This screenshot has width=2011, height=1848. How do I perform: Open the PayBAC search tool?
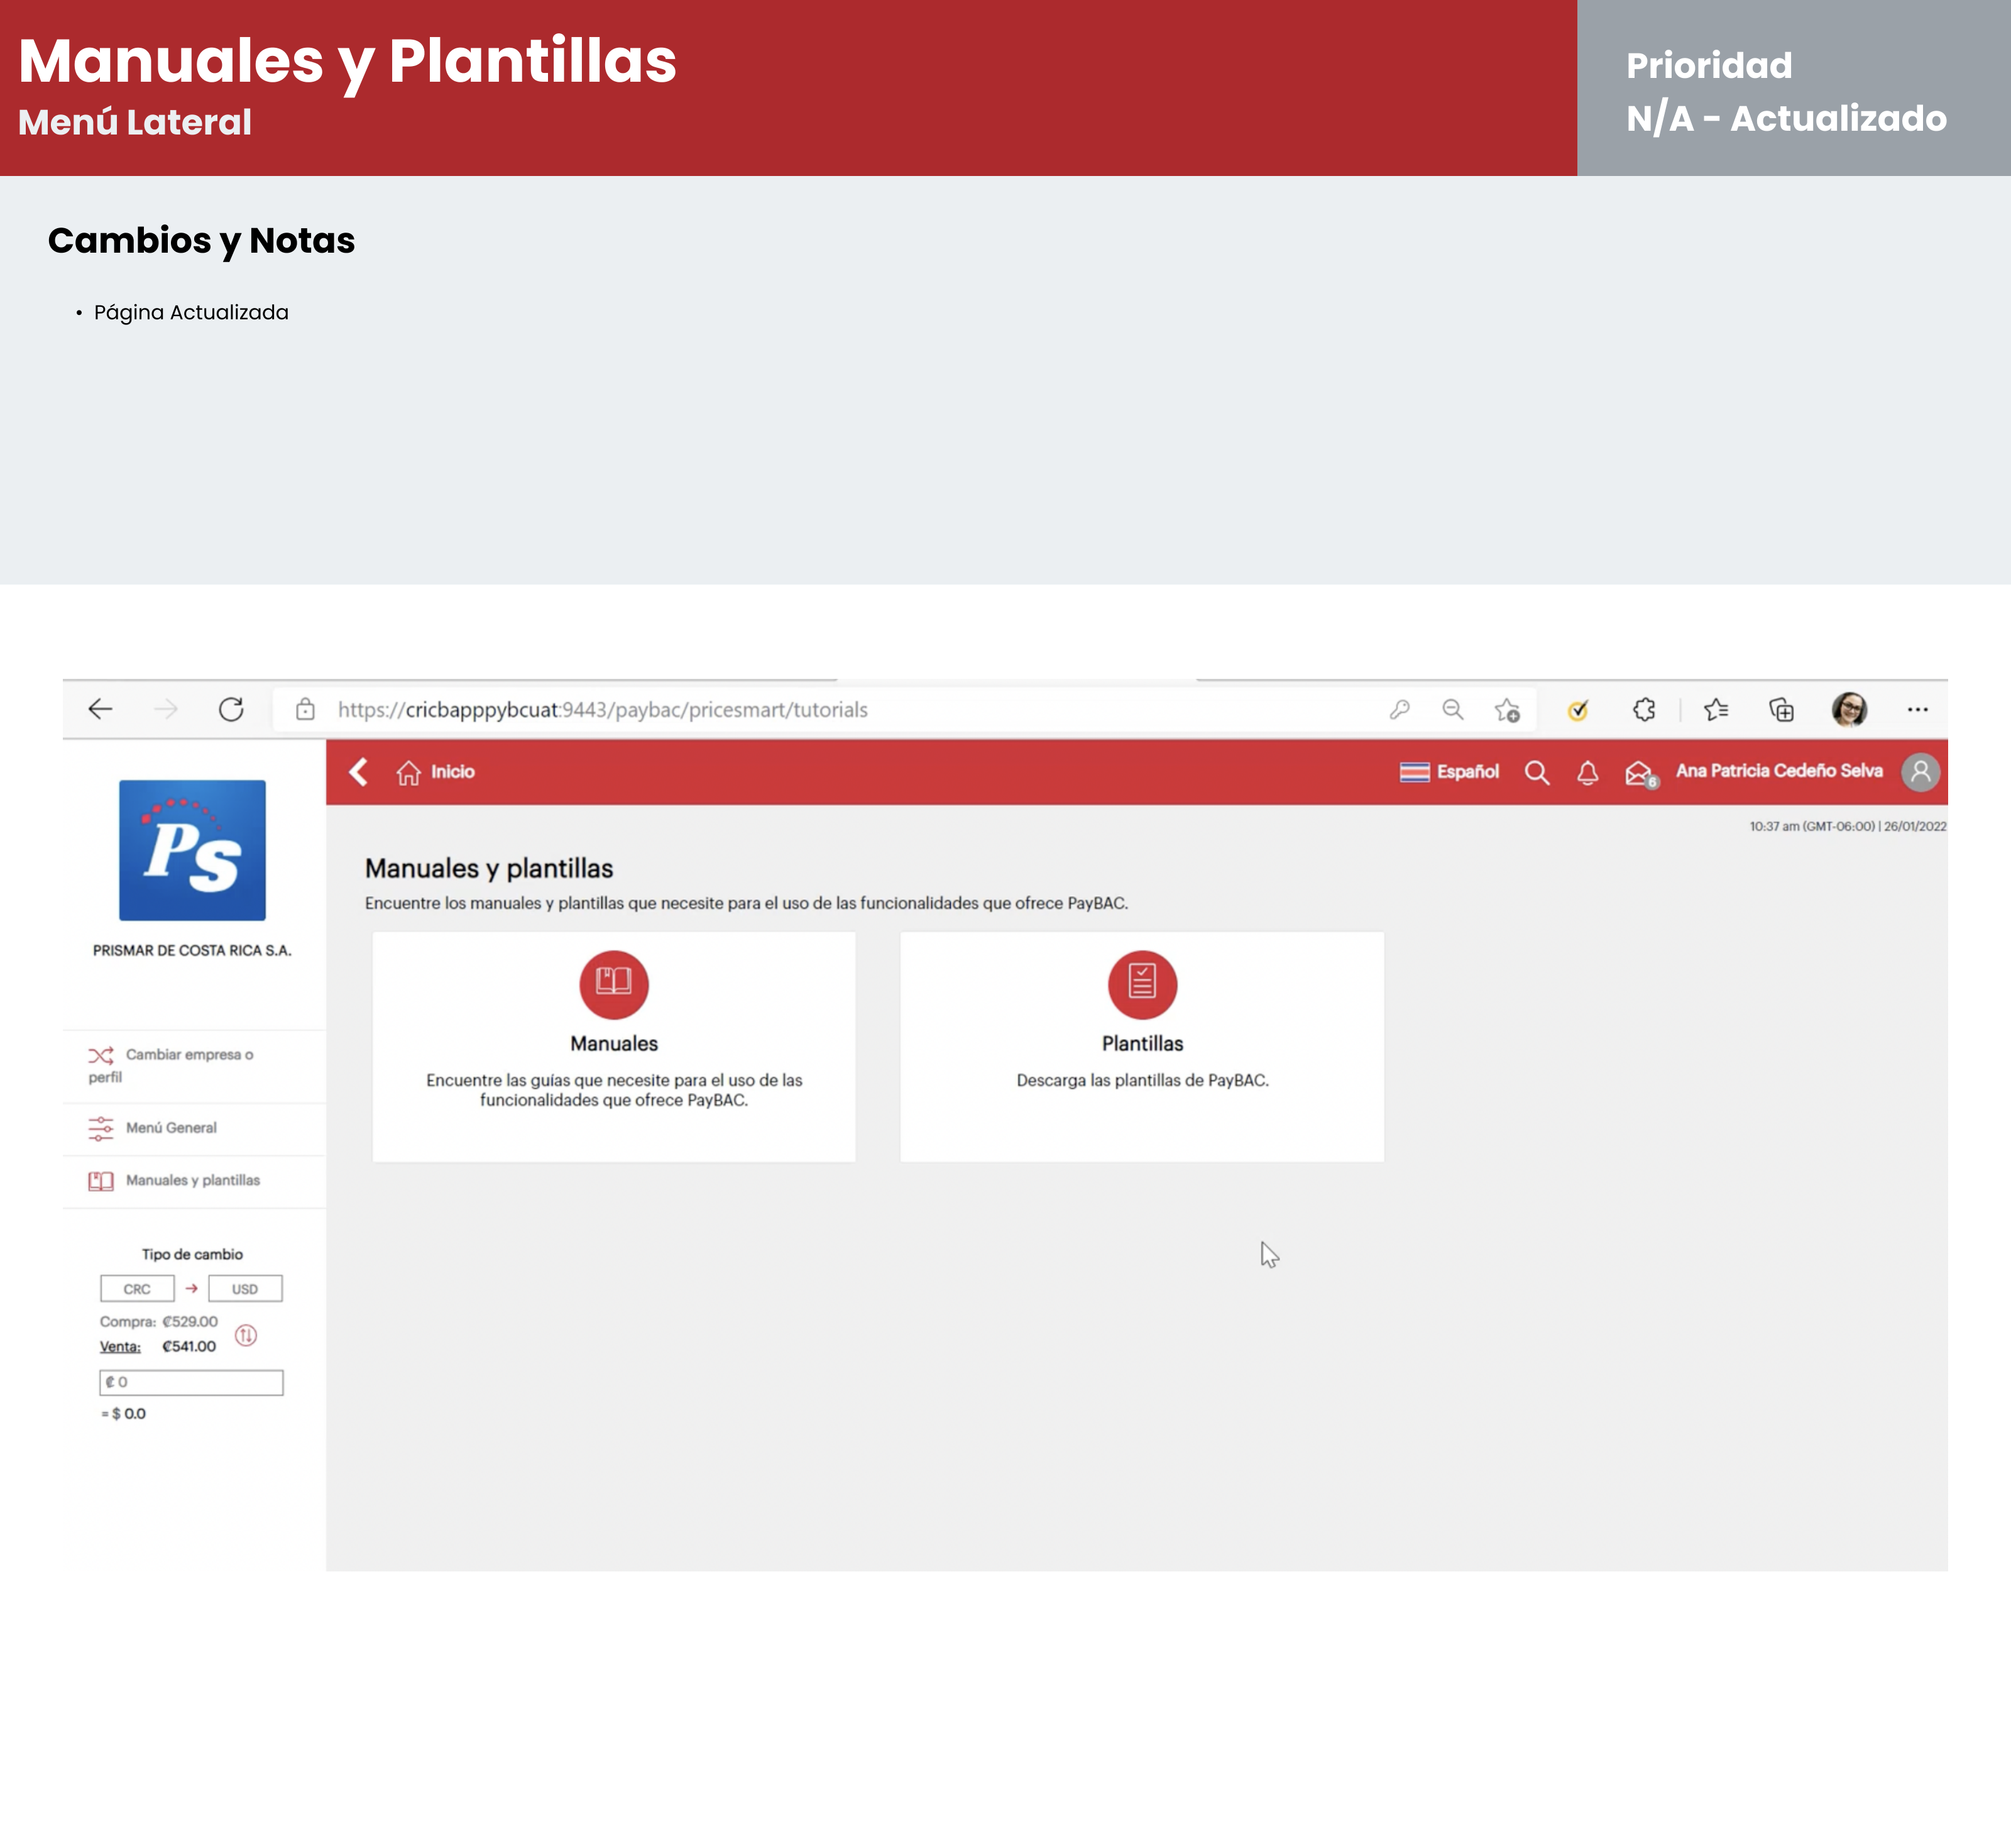coord(1538,772)
